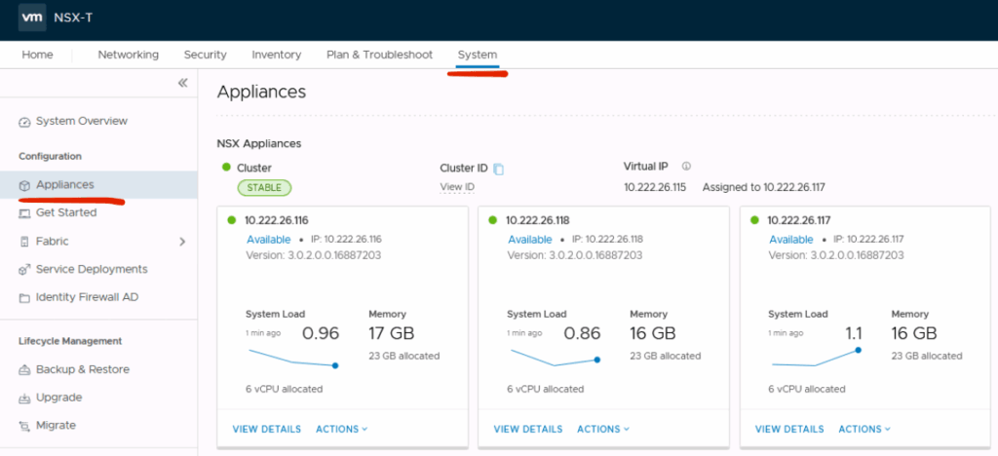Open the Networking tab
The image size is (998, 456).
pyautogui.click(x=128, y=55)
